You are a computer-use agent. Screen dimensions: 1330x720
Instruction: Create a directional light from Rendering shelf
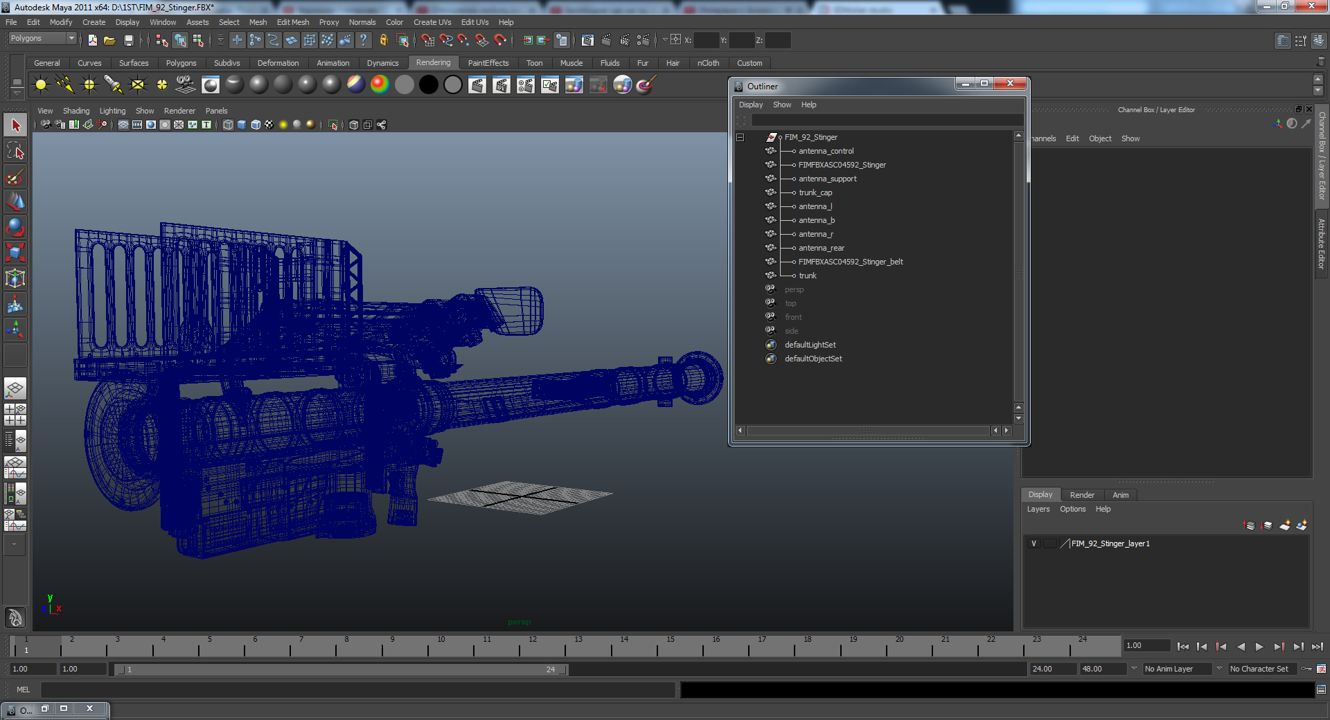(65, 85)
